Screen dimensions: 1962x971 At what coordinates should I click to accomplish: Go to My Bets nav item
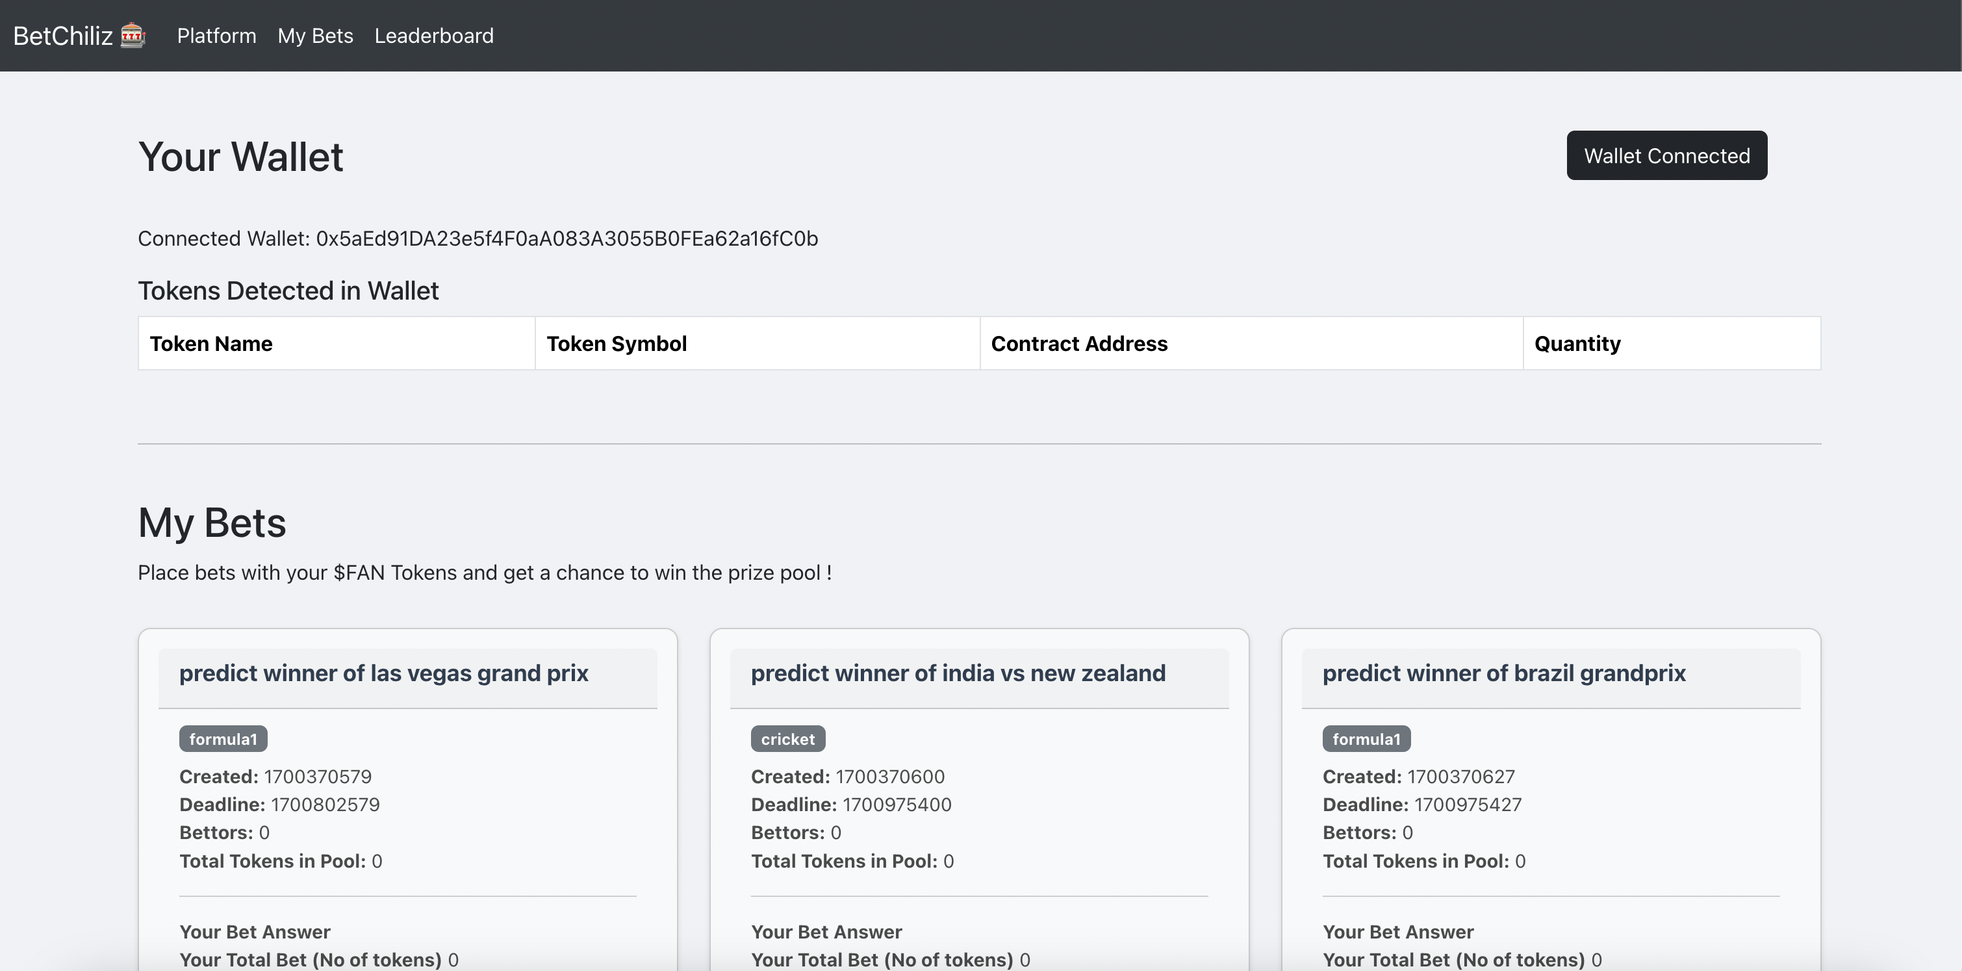tap(315, 36)
